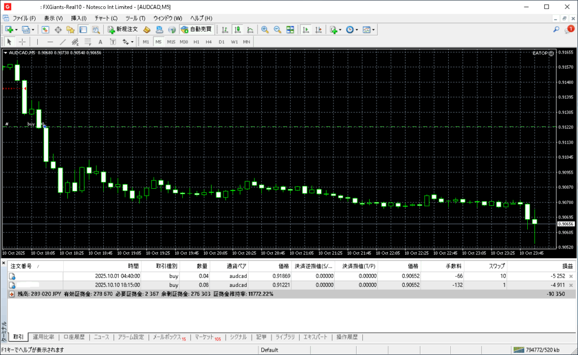This screenshot has height=355, width=578.
Task: Open the periodicity clock dropdown
Action: click(x=357, y=29)
